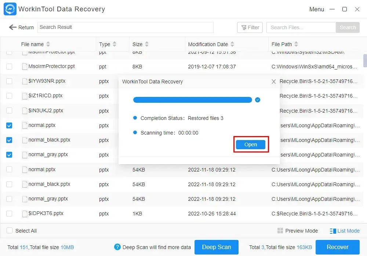Screen dimensions: 367x256
Task: Click the WorkinTool app logo icon
Action: 10,9
